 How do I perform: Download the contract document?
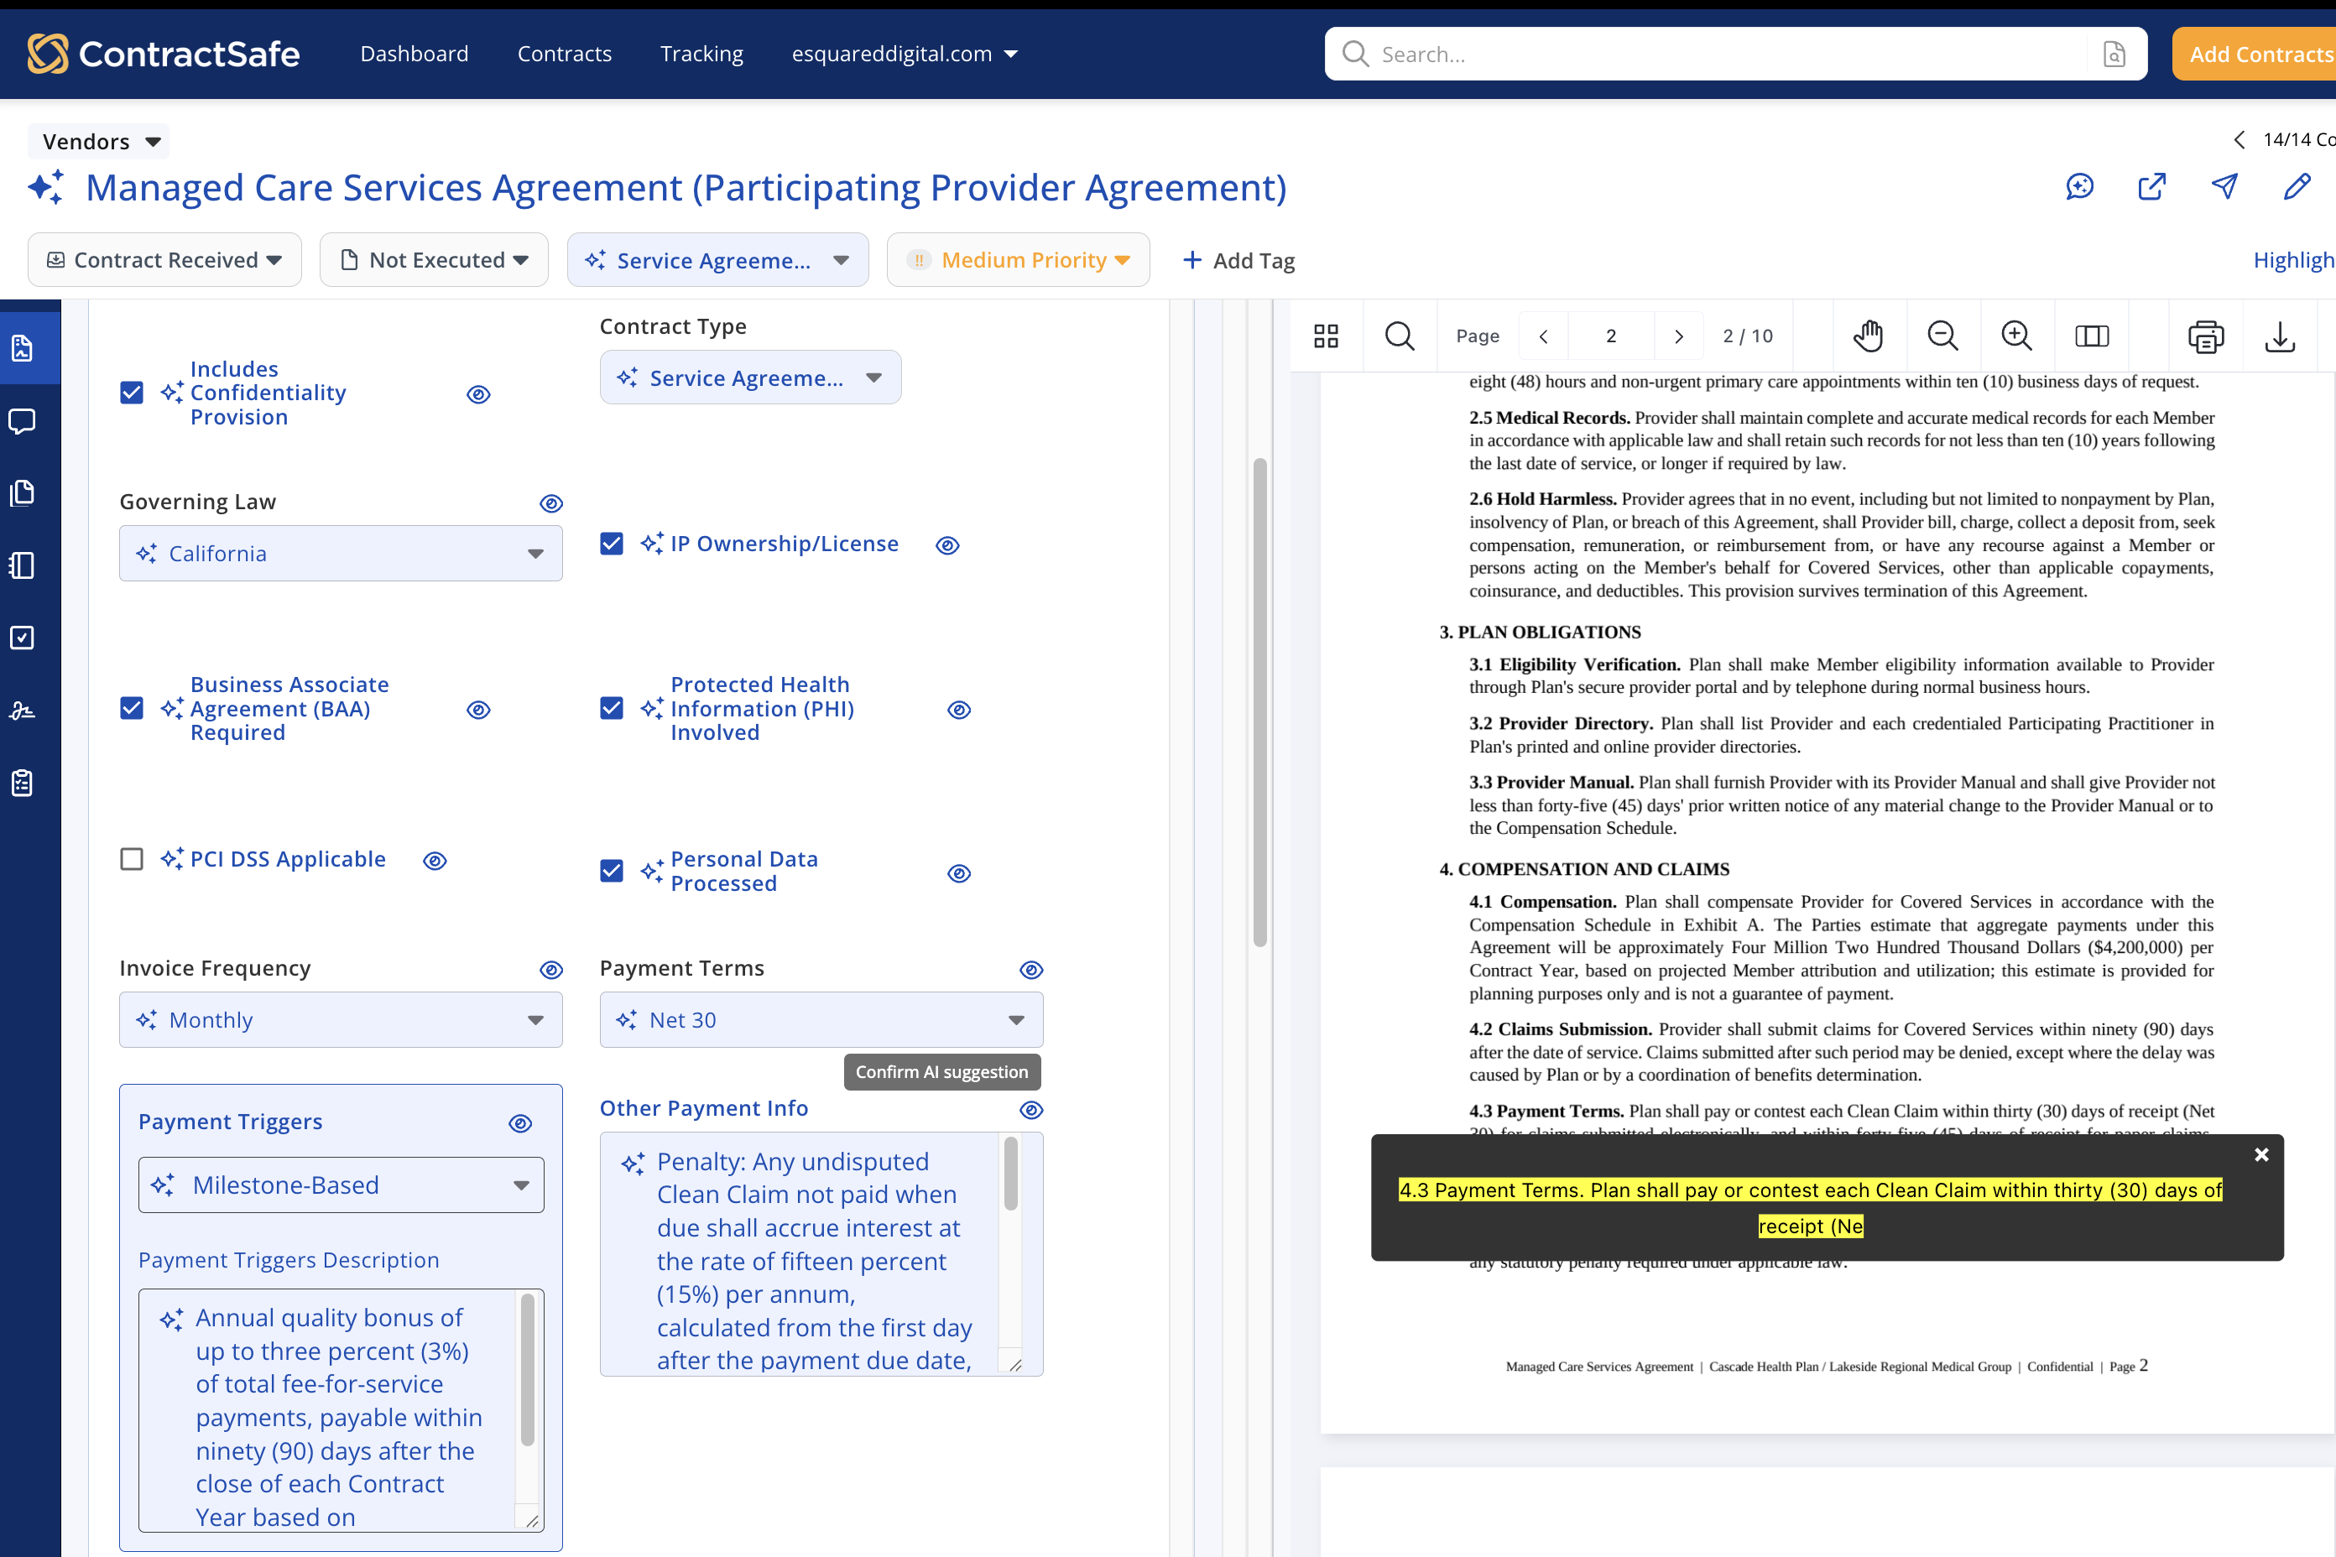2280,336
